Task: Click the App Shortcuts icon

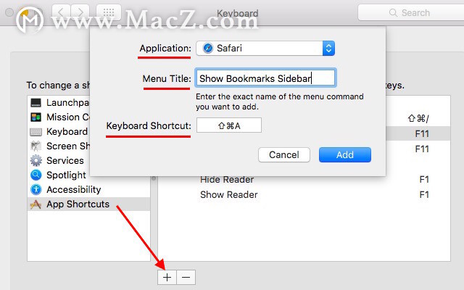Action: point(36,204)
